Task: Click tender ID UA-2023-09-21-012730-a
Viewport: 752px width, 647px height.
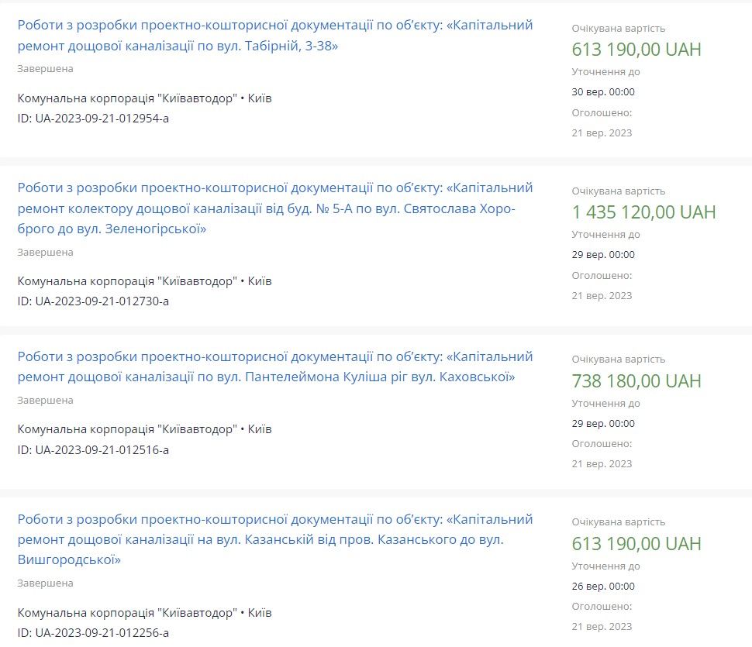Action: (x=93, y=301)
